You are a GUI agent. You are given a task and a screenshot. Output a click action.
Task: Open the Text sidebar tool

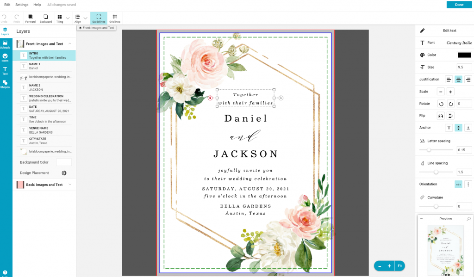point(5,71)
